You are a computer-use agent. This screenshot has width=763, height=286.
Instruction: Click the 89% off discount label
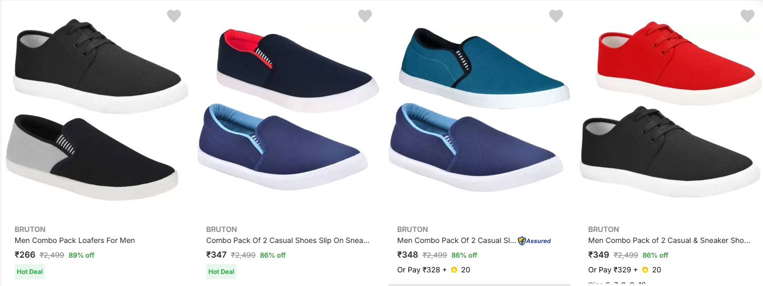pos(81,256)
